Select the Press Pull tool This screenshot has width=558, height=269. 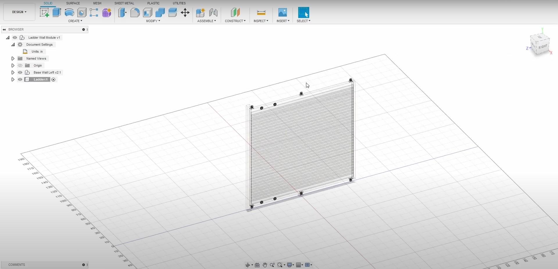click(x=122, y=13)
